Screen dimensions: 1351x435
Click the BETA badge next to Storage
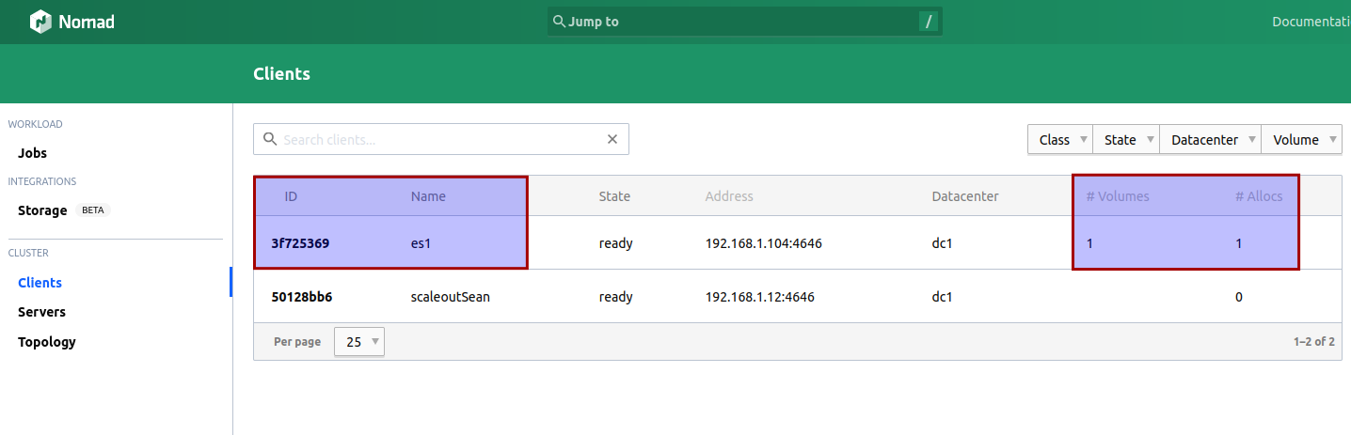tap(93, 210)
